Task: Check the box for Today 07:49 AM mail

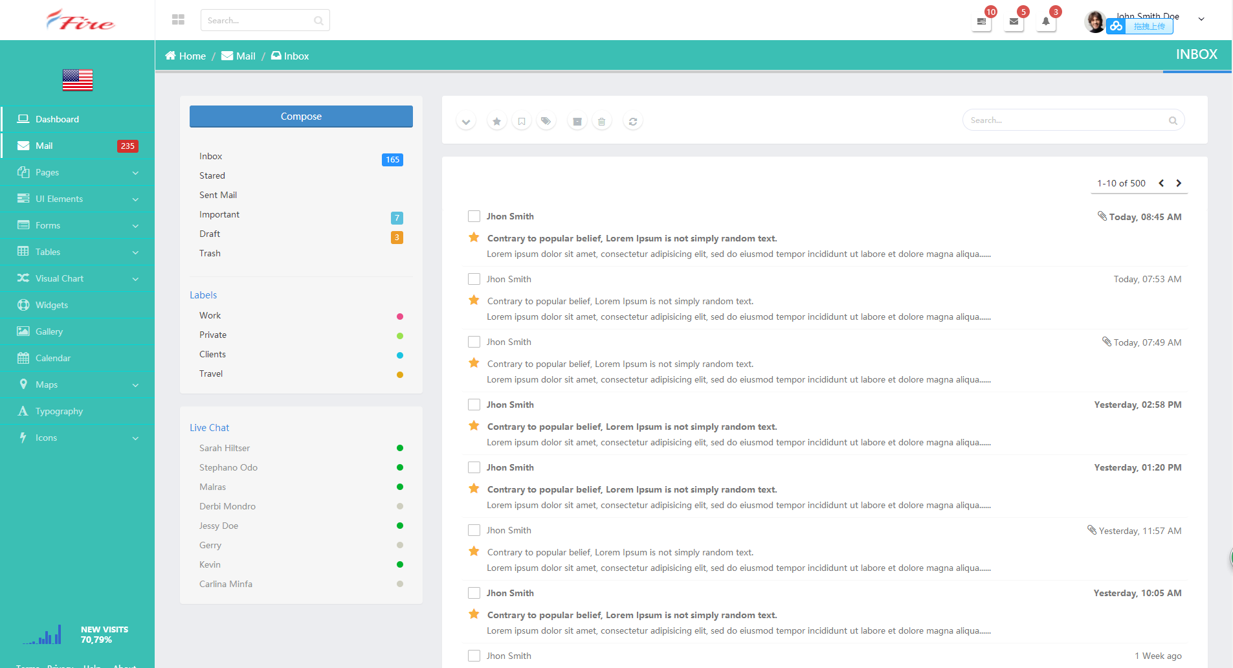Action: (474, 342)
